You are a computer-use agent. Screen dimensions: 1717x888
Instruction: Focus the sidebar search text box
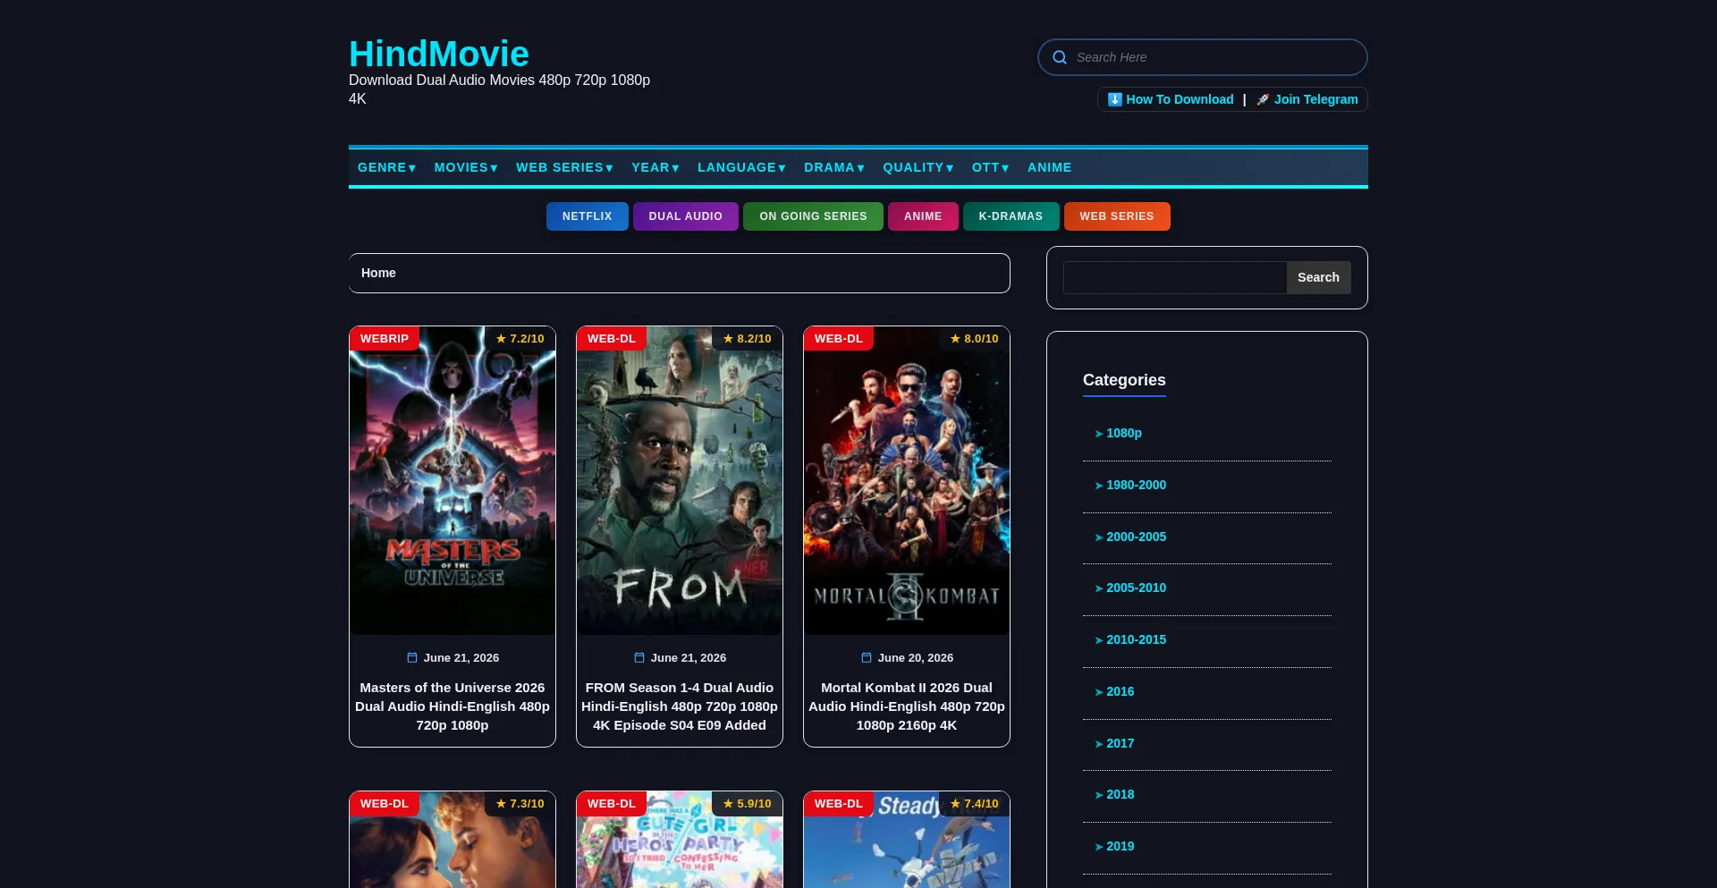tap(1175, 277)
